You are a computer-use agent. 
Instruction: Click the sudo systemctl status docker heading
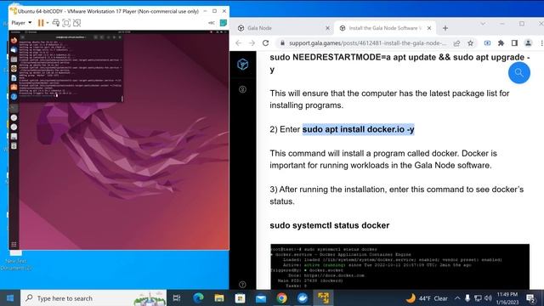coord(330,225)
